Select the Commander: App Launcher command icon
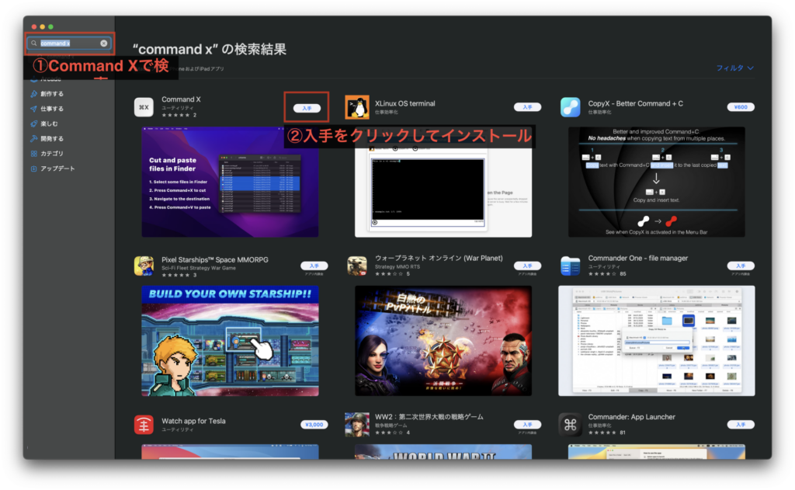 [571, 424]
